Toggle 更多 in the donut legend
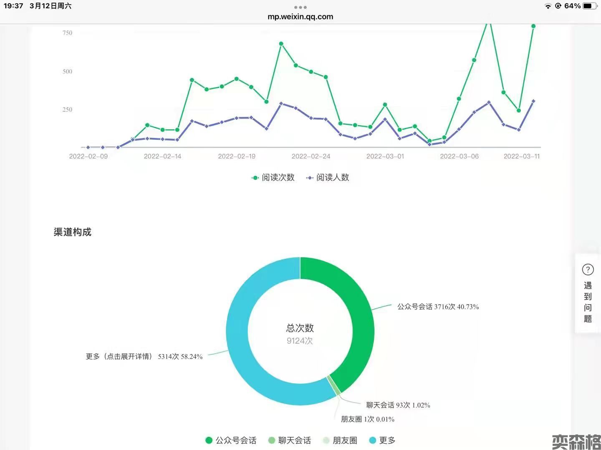 point(382,440)
